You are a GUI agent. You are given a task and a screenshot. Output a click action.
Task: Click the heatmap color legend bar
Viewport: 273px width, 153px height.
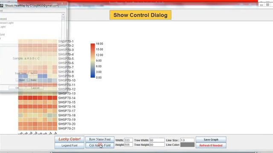(93, 60)
